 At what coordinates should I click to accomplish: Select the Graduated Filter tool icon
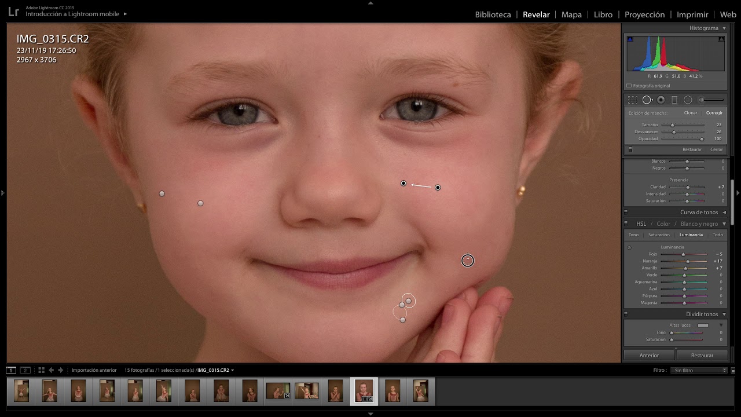674,100
